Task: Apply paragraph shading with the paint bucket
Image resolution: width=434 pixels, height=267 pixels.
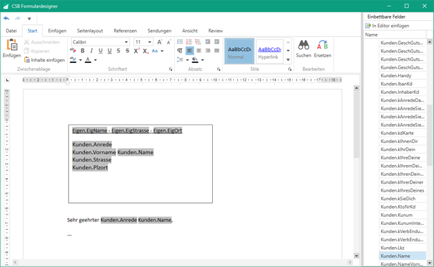Action: coord(195,59)
